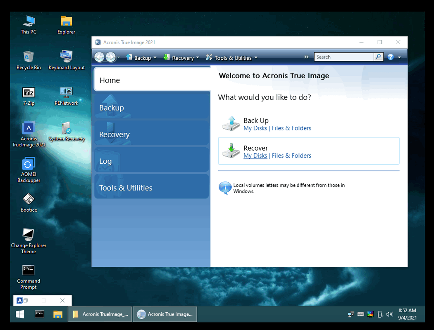Select PENetwork desktop icon
Image resolution: width=434 pixels, height=330 pixels.
(67, 97)
